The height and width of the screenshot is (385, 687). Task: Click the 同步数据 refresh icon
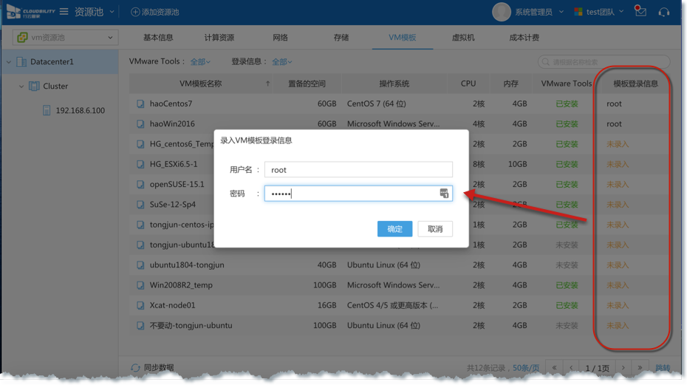click(x=135, y=367)
